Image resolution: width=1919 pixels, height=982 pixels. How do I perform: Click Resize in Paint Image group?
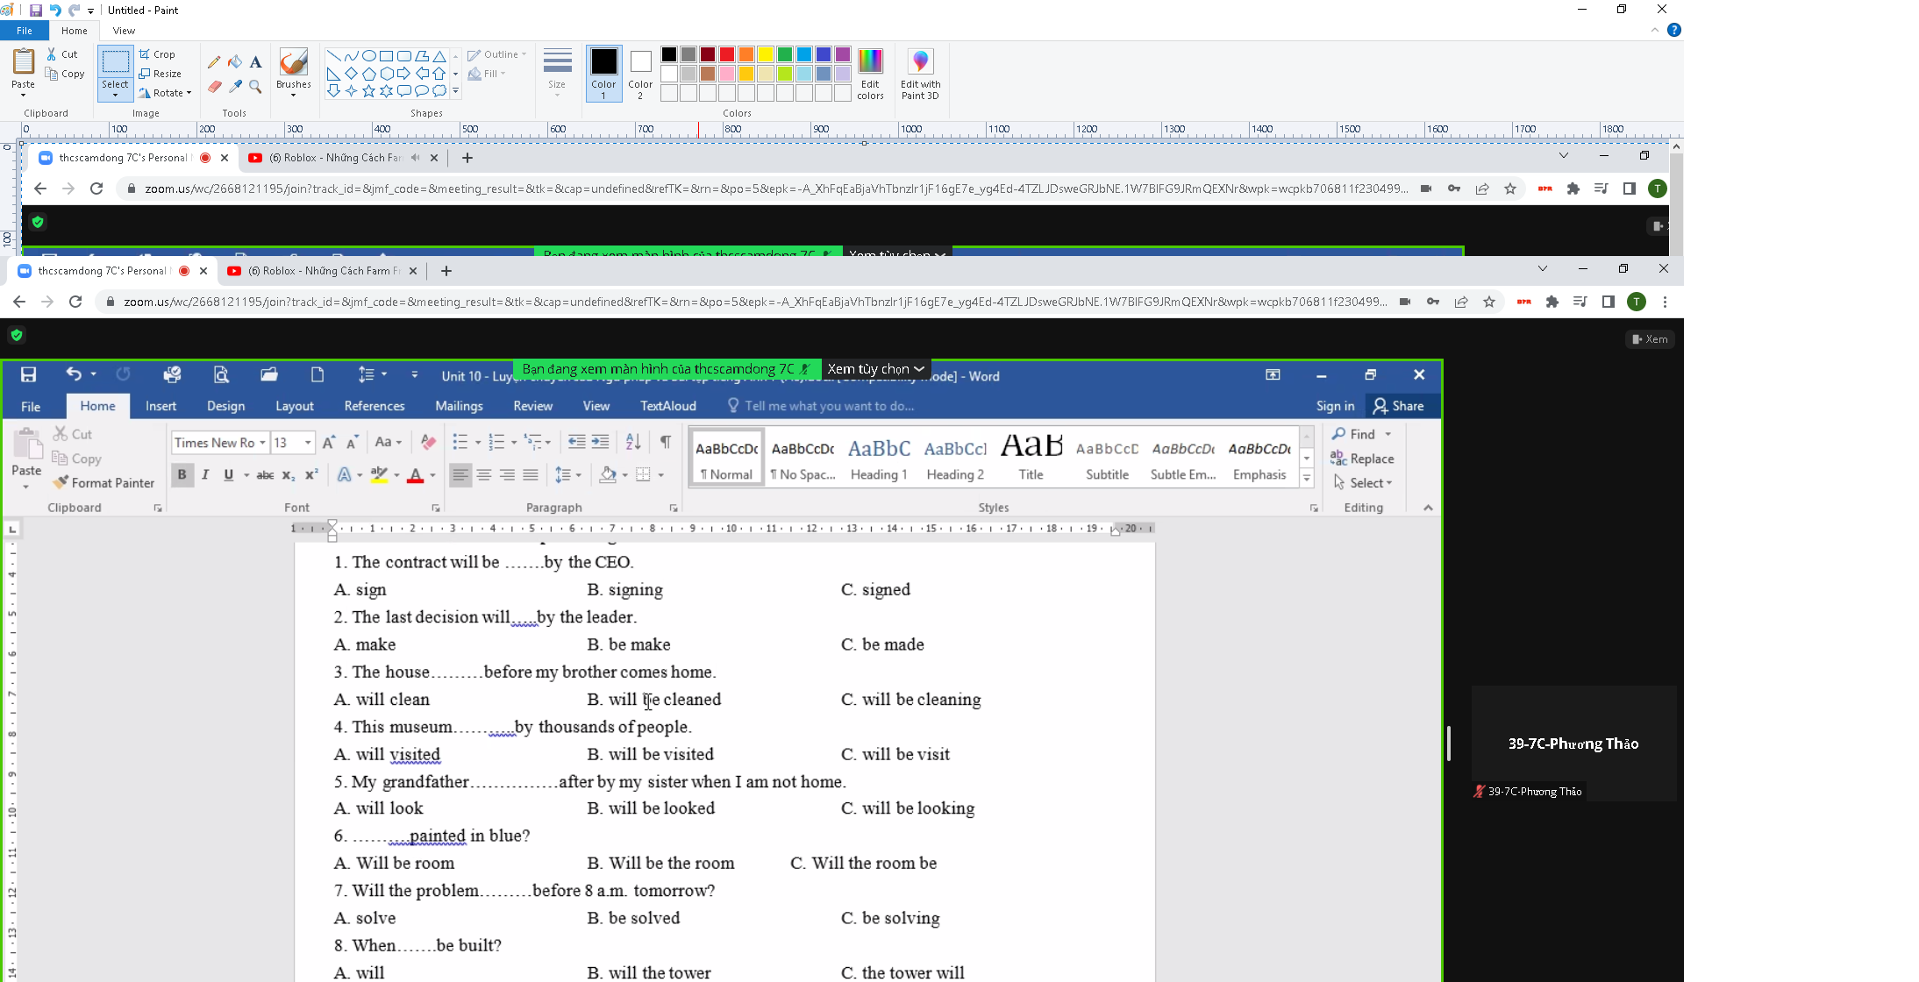pos(161,74)
